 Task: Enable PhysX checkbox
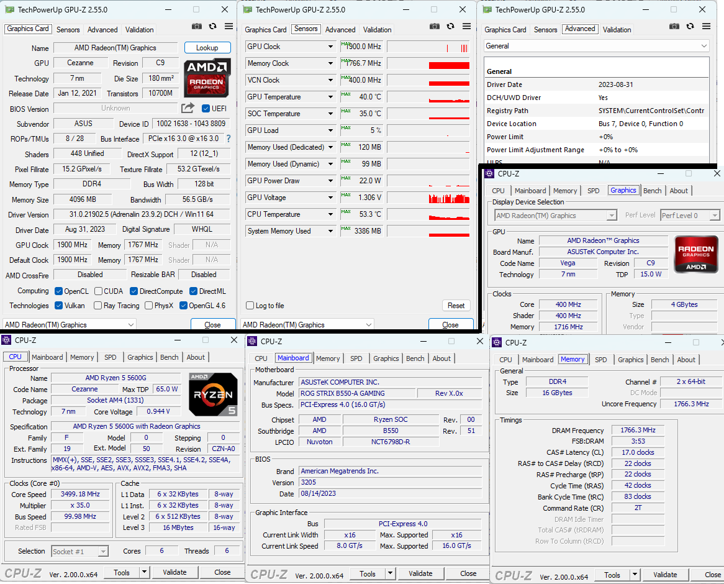tap(148, 306)
